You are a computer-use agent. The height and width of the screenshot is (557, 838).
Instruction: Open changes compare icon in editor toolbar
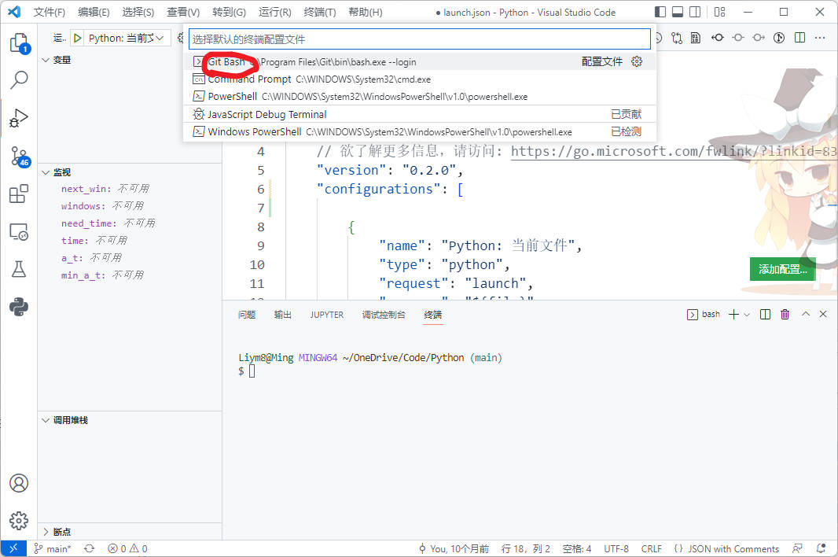click(x=677, y=38)
